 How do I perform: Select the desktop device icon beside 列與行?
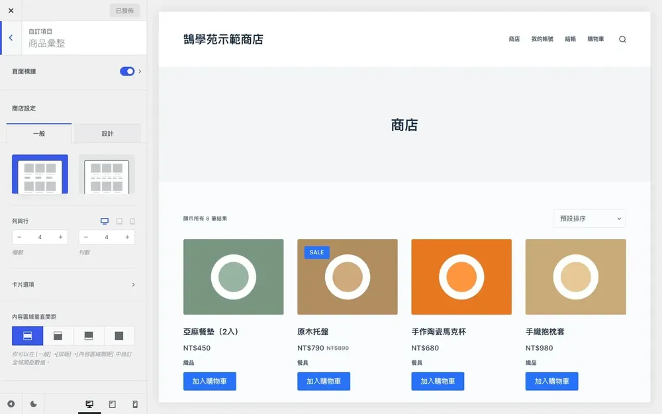pos(105,221)
